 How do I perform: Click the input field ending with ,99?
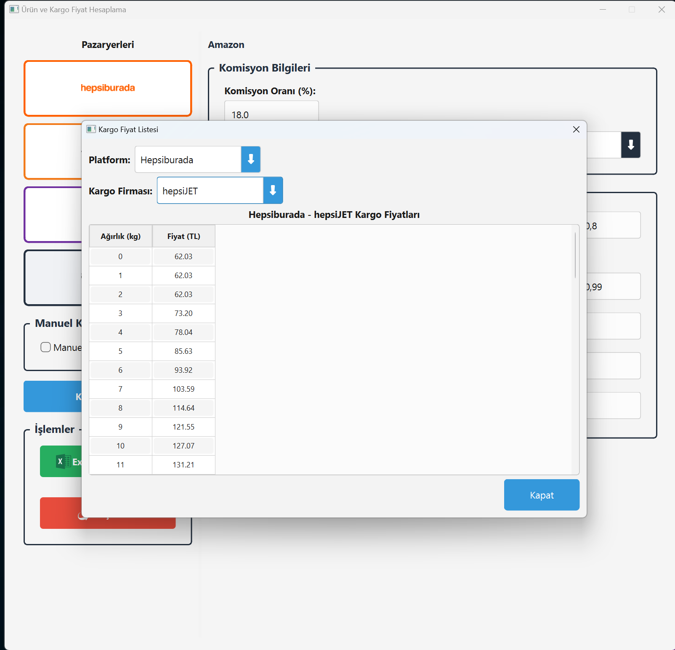(614, 287)
